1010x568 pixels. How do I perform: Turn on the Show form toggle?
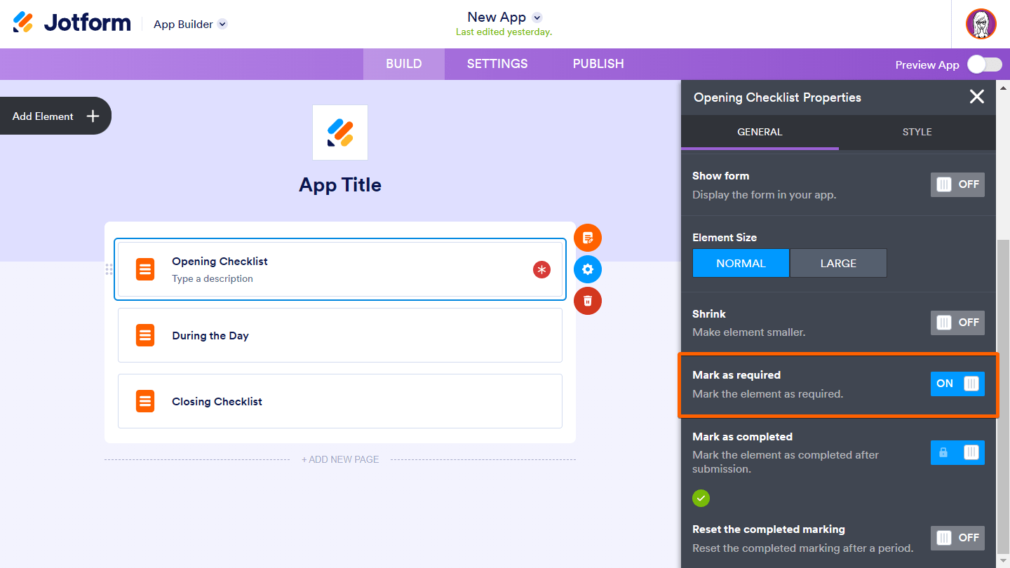pos(957,184)
